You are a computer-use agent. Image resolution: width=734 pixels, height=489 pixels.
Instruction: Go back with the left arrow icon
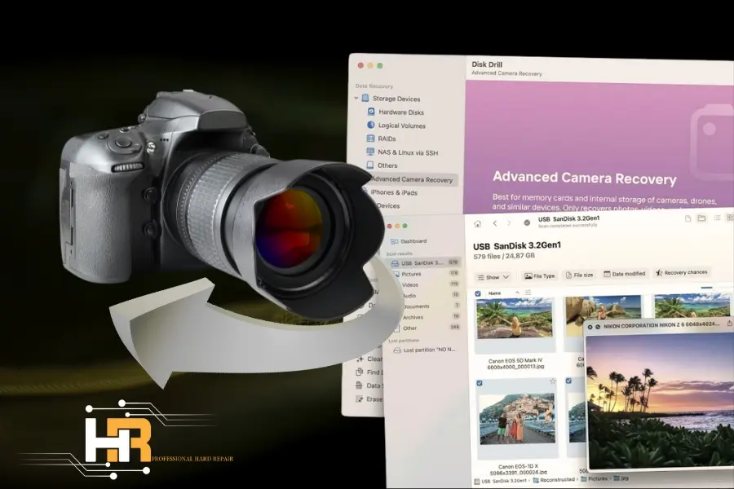494,223
